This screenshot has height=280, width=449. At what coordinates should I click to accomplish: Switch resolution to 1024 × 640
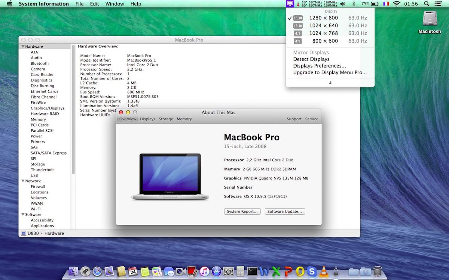point(323,26)
